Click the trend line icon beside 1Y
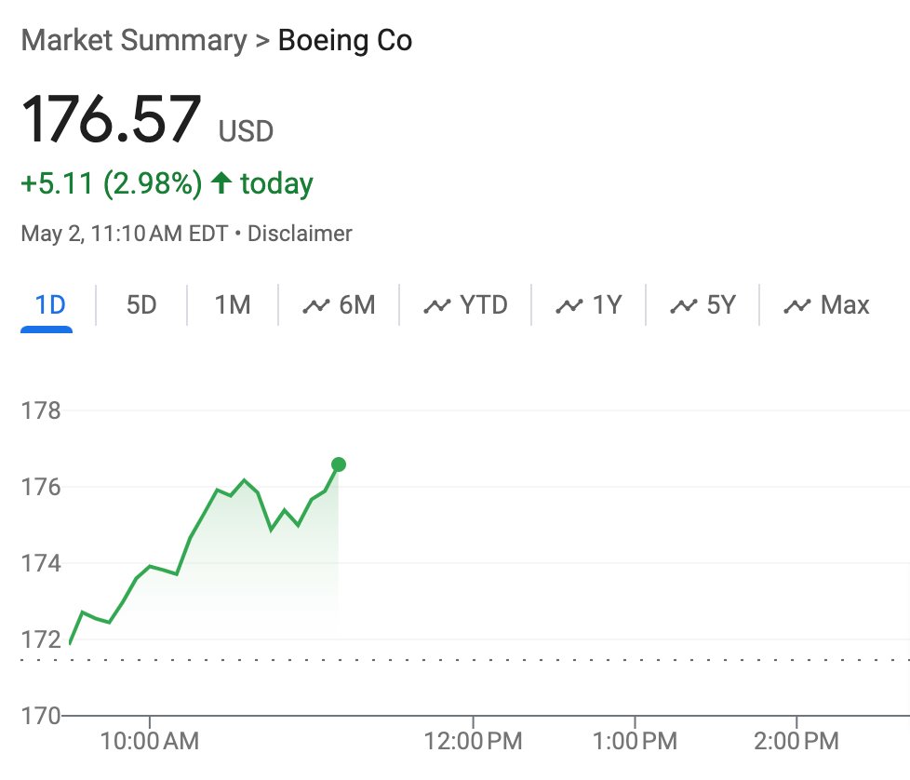The width and height of the screenshot is (910, 780). 569,305
